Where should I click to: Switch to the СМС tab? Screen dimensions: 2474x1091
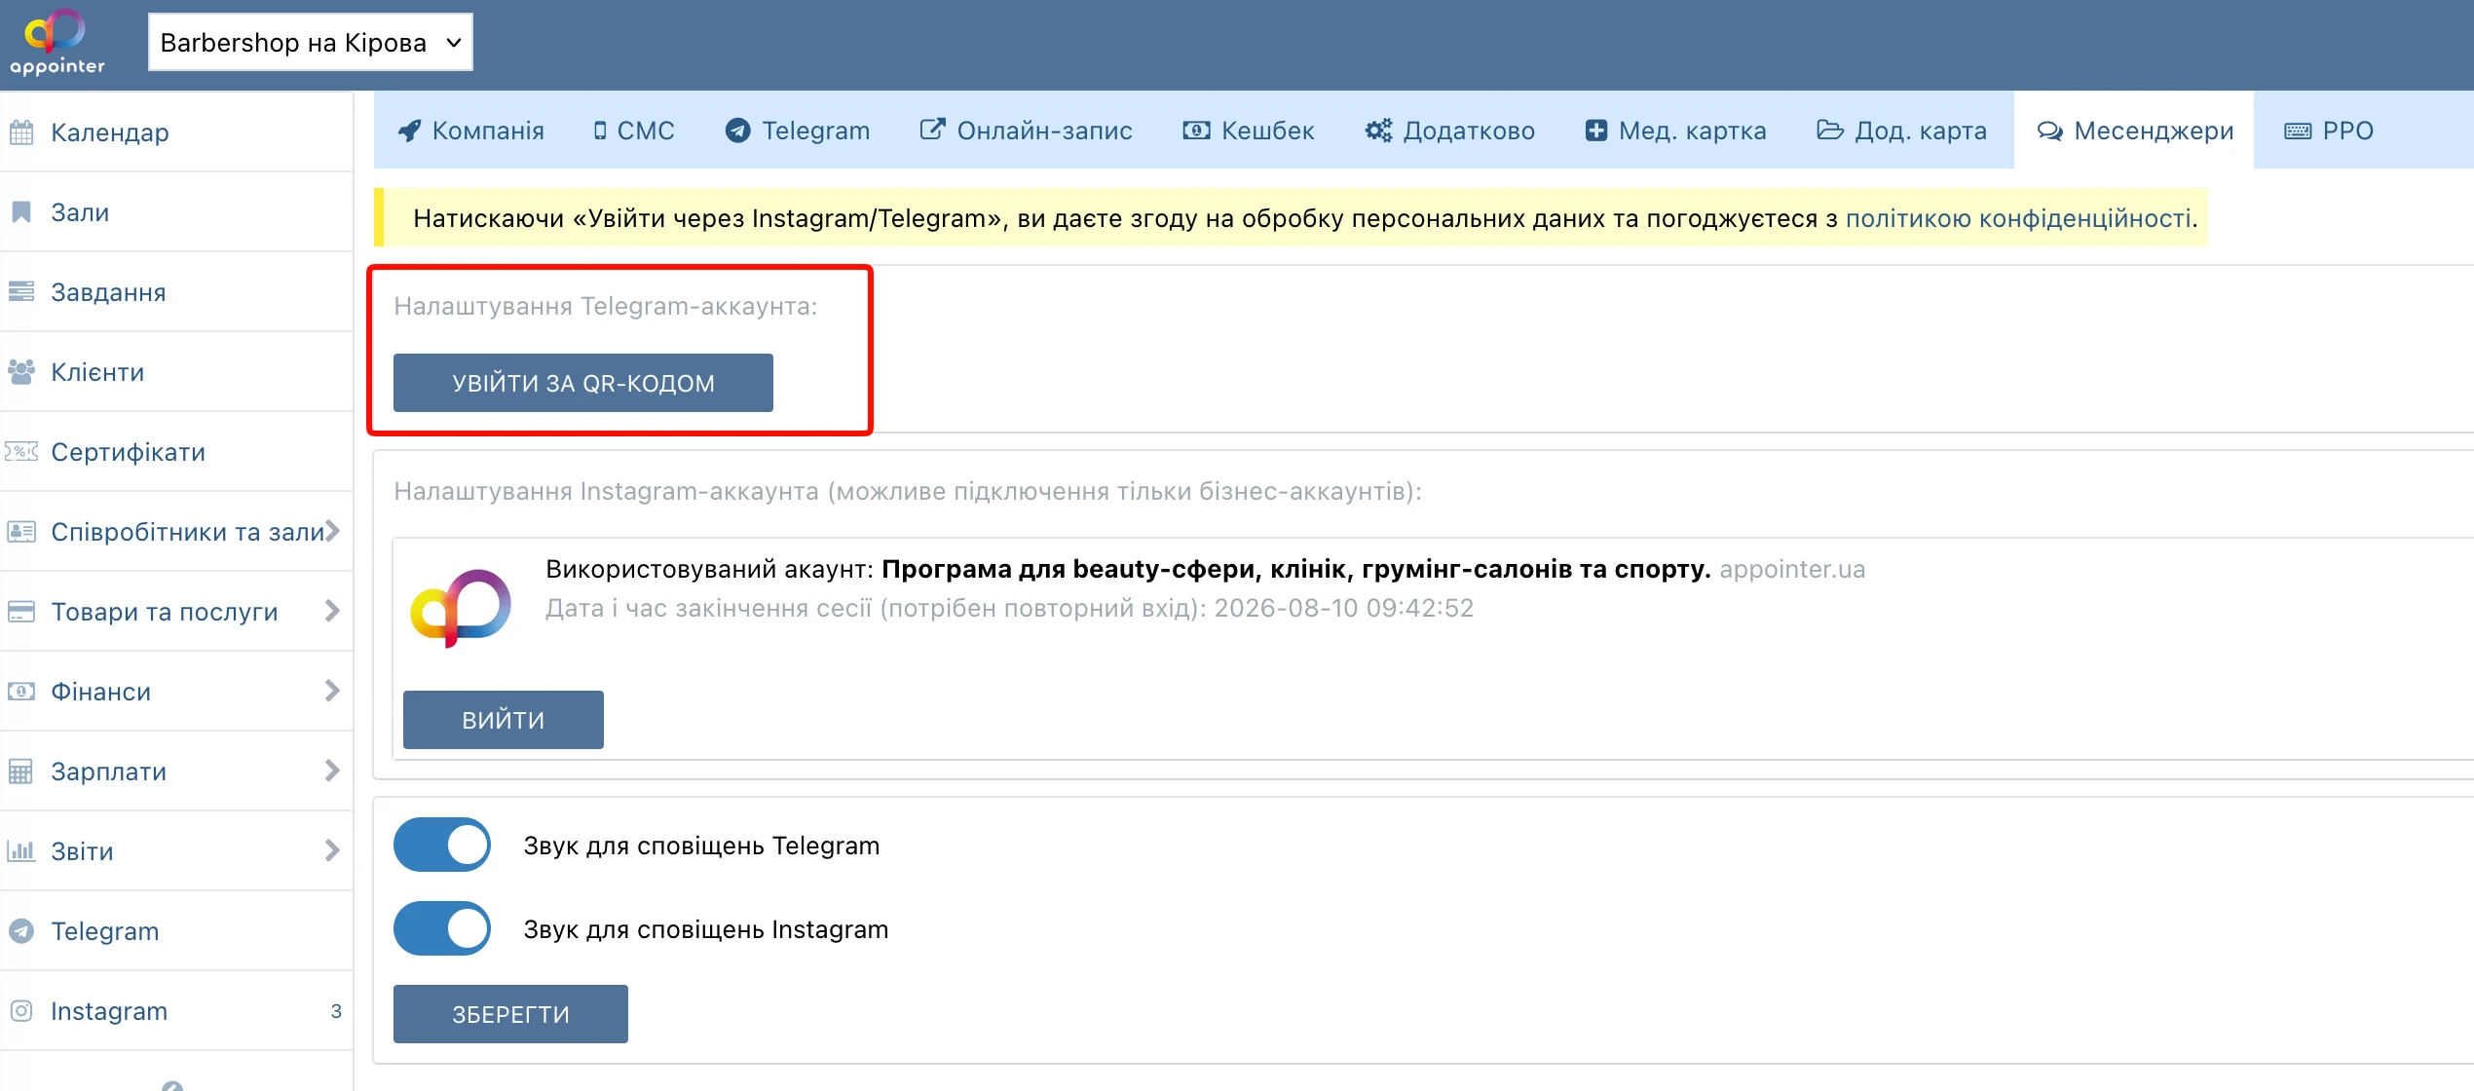point(634,131)
